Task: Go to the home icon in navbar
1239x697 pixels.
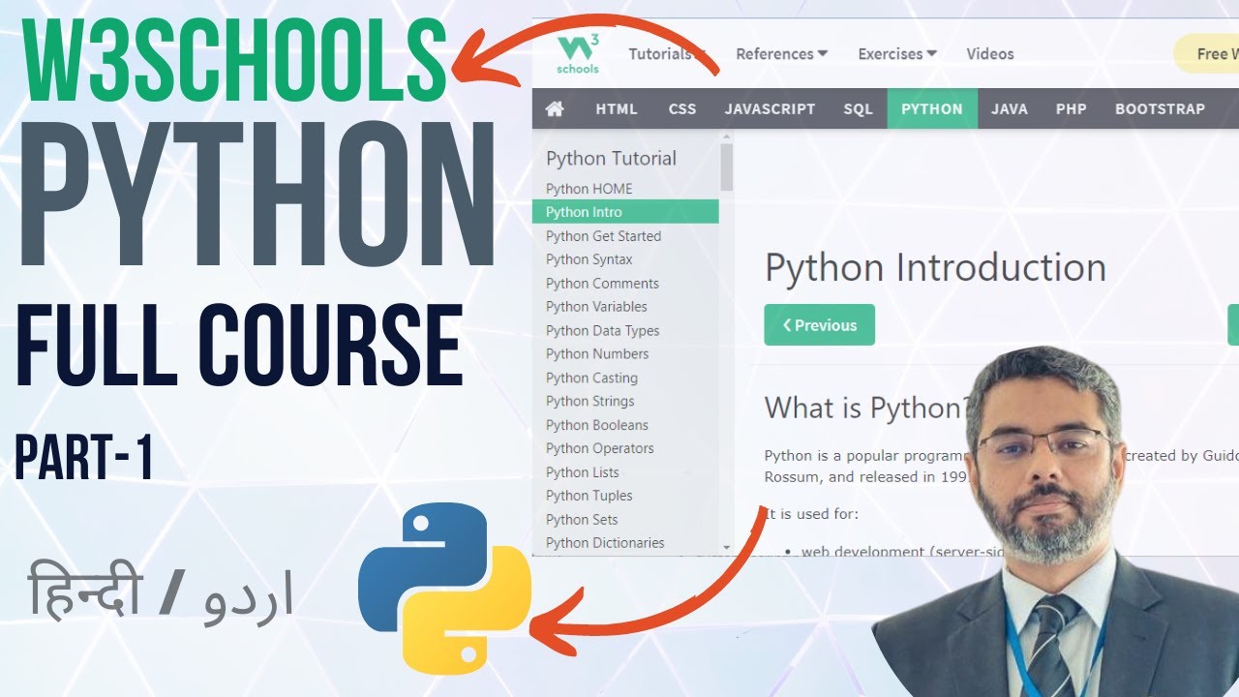Action: [x=555, y=108]
